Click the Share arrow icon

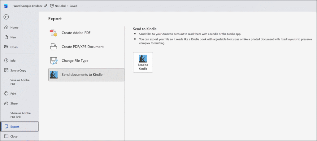(6, 103)
